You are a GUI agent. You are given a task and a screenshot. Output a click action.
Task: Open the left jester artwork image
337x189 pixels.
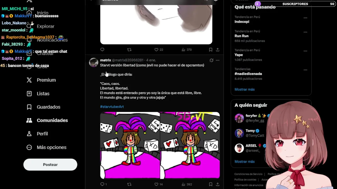(130, 145)
